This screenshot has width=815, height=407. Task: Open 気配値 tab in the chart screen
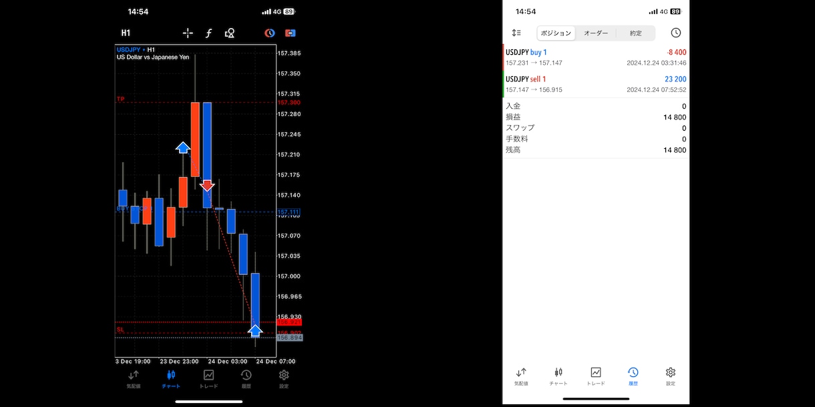(134, 378)
